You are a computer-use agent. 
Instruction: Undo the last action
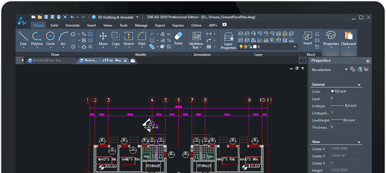click(x=72, y=17)
